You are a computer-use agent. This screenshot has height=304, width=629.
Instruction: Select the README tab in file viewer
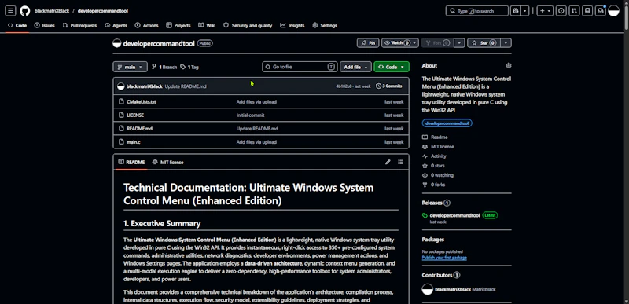point(131,163)
